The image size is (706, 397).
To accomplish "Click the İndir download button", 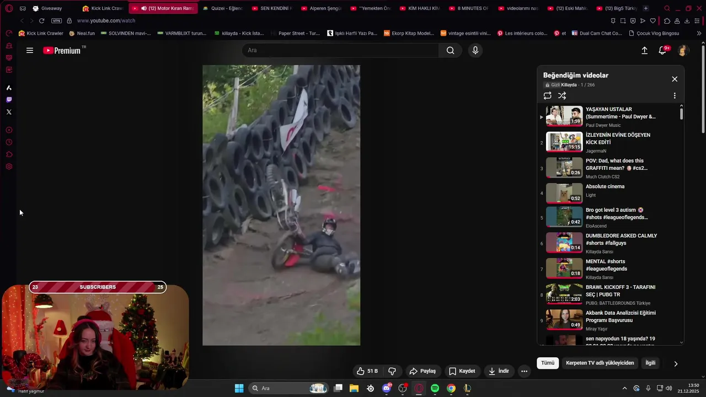I will [499, 371].
